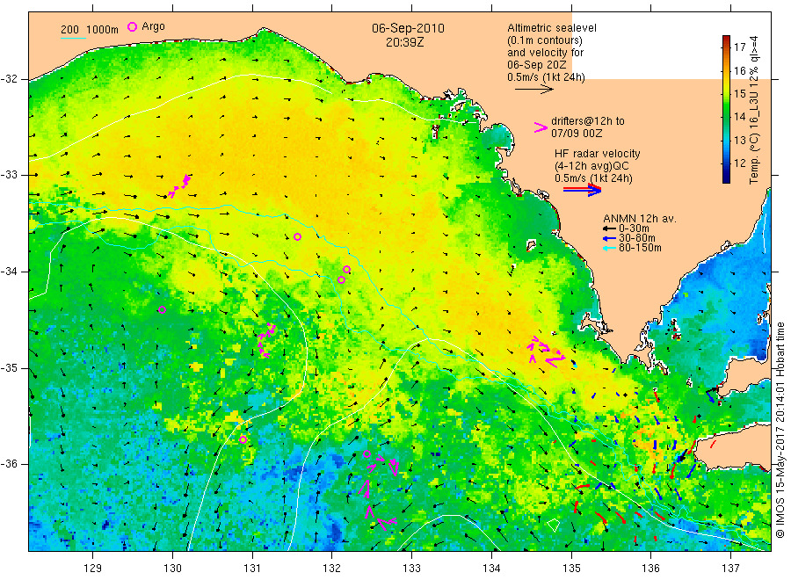This screenshot has height=580, width=791.
Task: Click the cyan 200m contour legend line
Action: [x=73, y=38]
